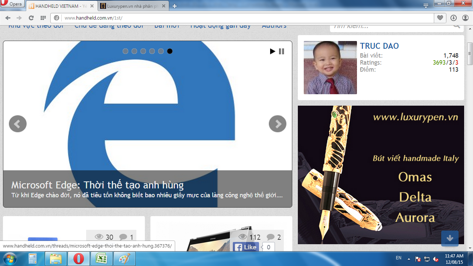Open Excel from the taskbar
This screenshot has height=266, width=473.
101,259
